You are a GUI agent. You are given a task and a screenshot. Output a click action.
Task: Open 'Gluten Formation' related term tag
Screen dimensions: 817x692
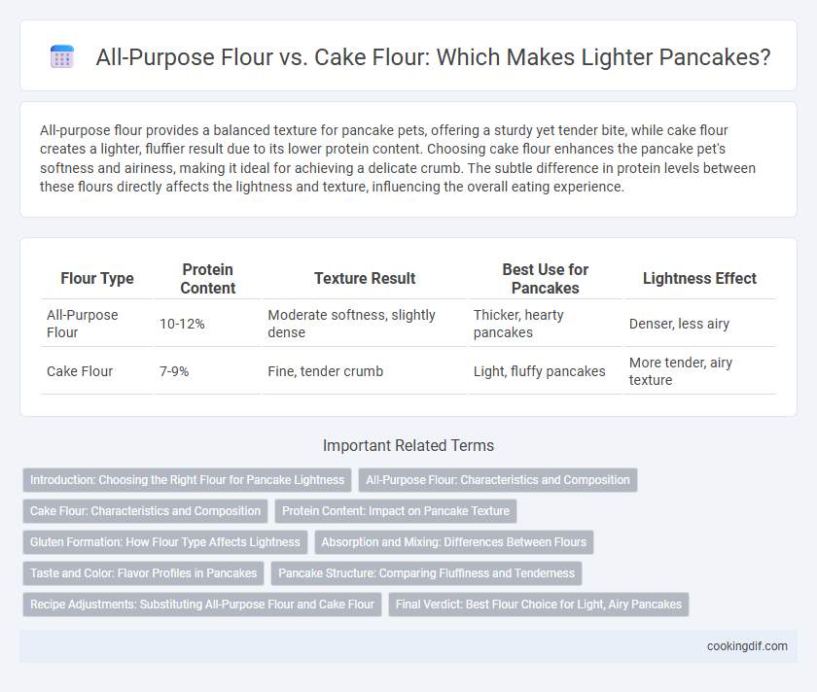(x=165, y=542)
